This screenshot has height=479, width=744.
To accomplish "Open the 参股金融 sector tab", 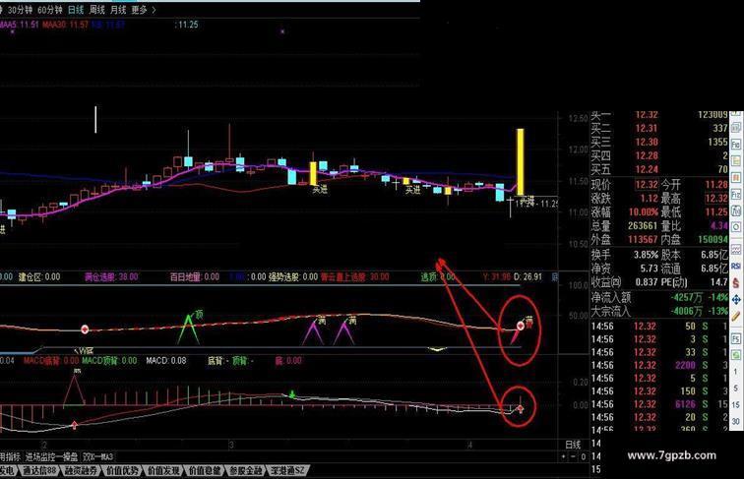I will (246, 470).
